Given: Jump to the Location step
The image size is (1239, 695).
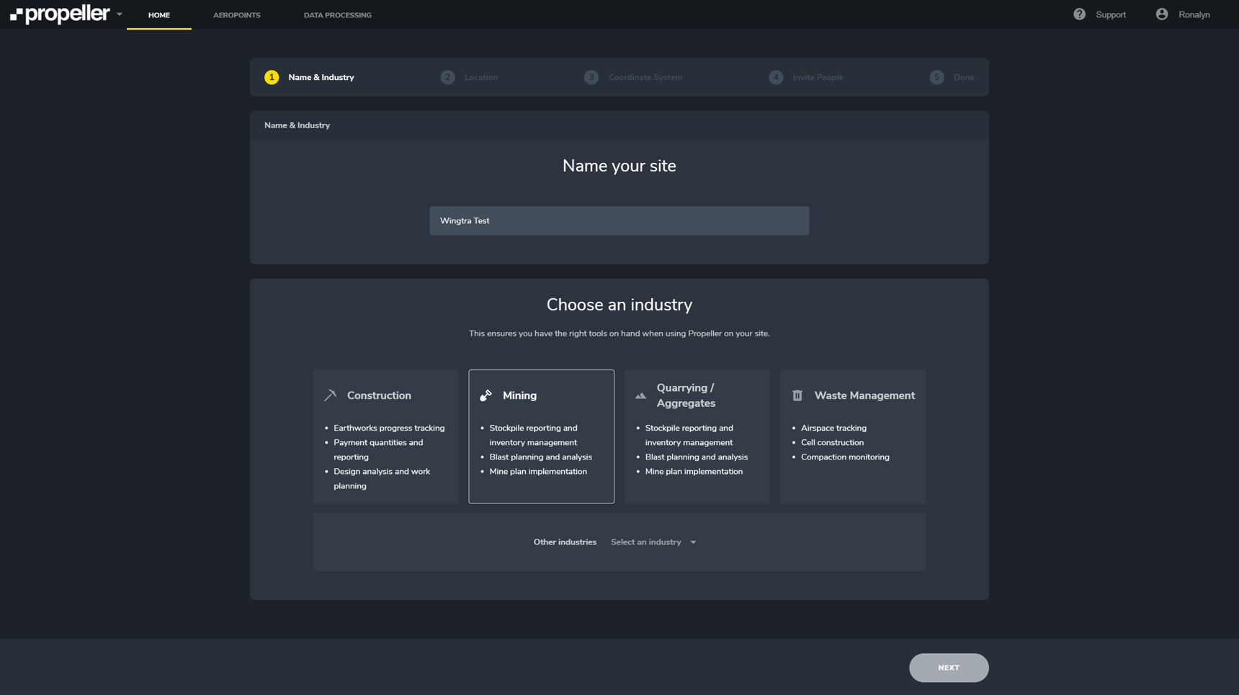Looking at the screenshot, I should 480,77.
